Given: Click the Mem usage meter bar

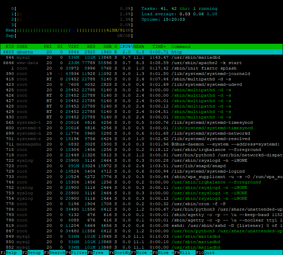Looking at the screenshot, I should [x=69, y=30].
